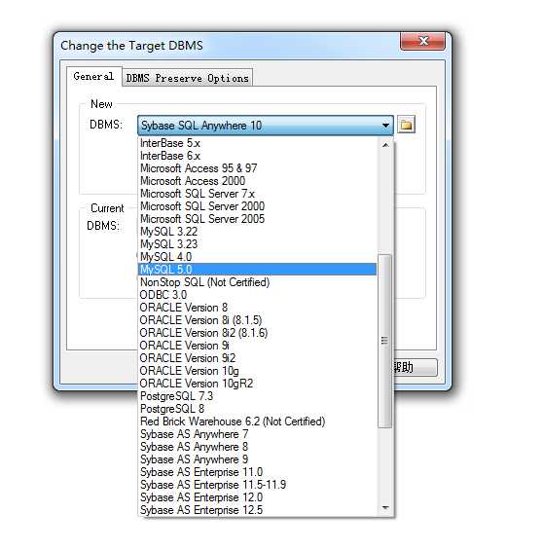Viewport: 543px width, 550px height.
Task: Select Sybase AS Anywhere 8
Action: tap(258, 447)
